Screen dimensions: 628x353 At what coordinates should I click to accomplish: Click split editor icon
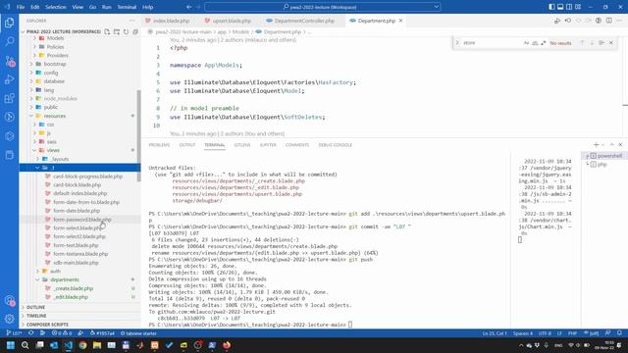(608, 21)
